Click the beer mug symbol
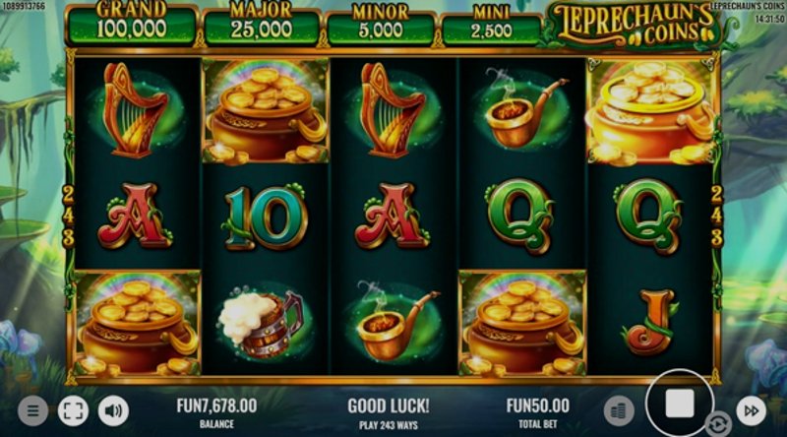The height and width of the screenshot is (437, 787). pos(262,325)
